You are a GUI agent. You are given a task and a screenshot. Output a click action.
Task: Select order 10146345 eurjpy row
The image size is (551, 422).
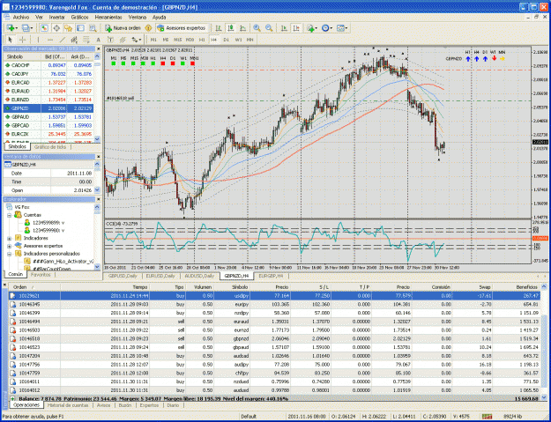(x=274, y=305)
